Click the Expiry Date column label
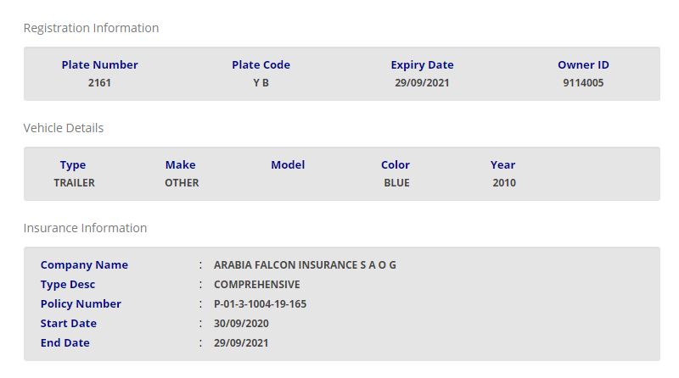 point(422,65)
